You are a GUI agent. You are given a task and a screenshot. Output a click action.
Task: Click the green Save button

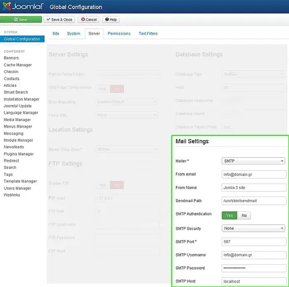(21, 19)
